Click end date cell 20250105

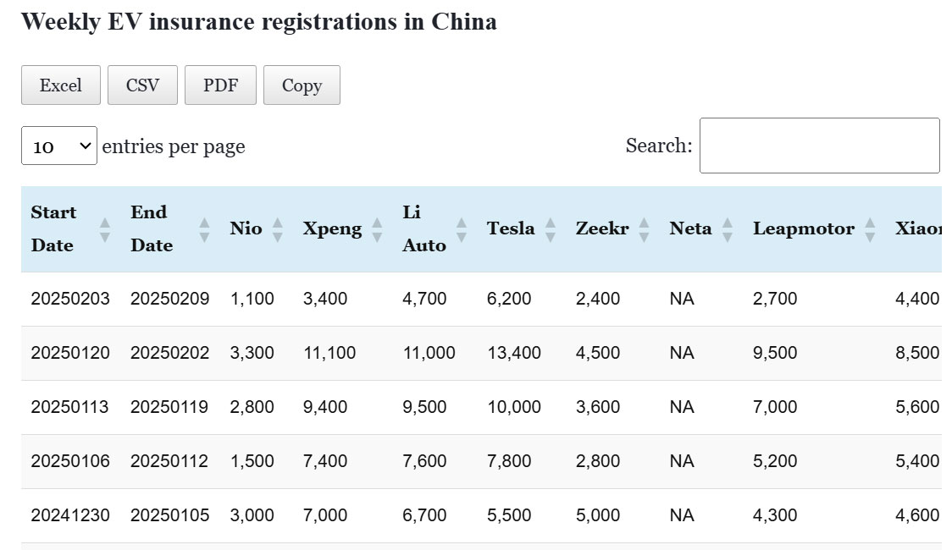[x=169, y=515]
